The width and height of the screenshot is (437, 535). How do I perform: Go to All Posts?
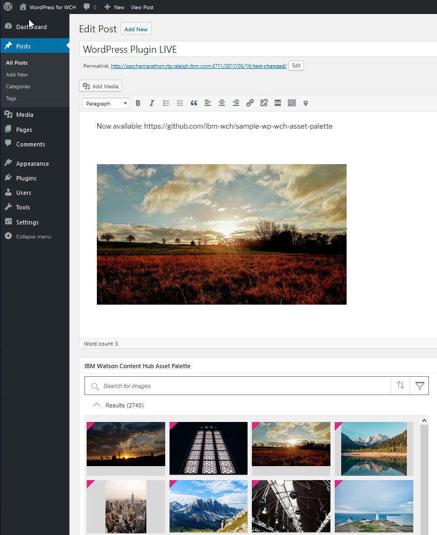(x=17, y=63)
